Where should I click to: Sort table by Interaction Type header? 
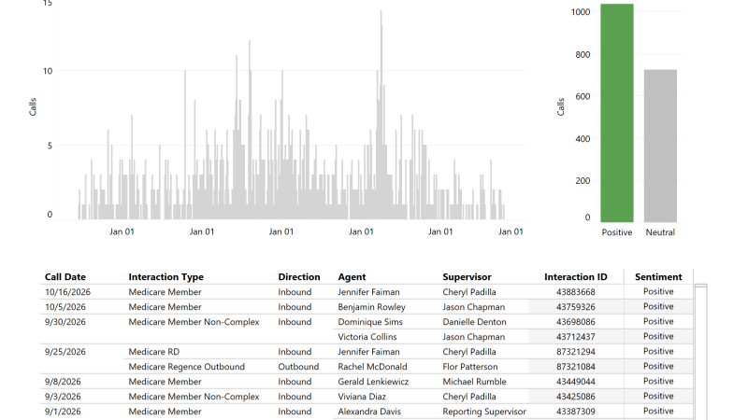coord(166,276)
